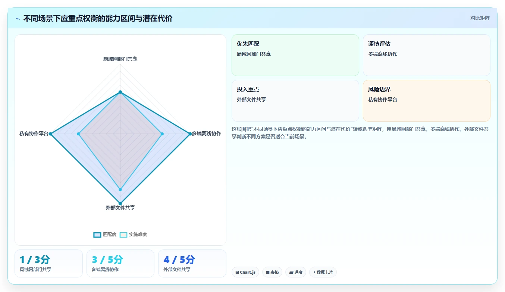Click the 私有协作平台 text in 风险边界 card
Screen dimensions: 505x292
[x=383, y=100]
